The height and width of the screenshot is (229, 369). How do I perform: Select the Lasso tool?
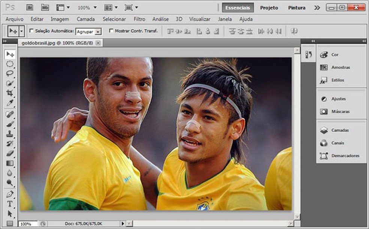(10, 73)
